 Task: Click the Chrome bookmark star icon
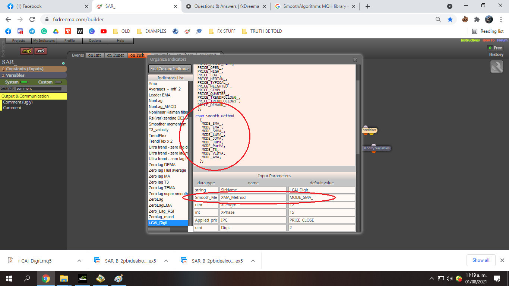450,19
